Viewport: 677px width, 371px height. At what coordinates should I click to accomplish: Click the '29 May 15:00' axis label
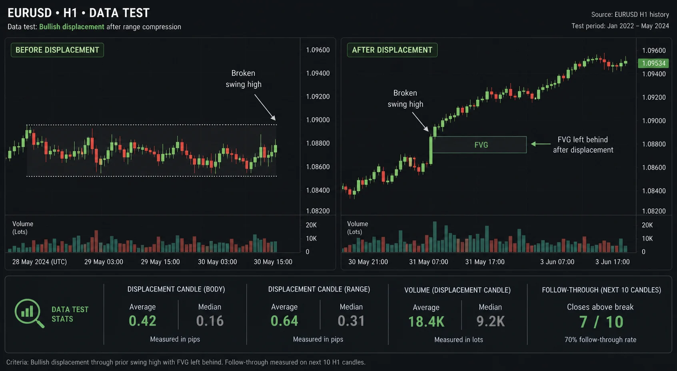pos(160,262)
